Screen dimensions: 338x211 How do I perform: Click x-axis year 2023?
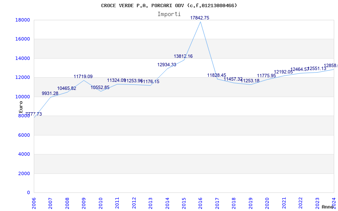pos(318,203)
